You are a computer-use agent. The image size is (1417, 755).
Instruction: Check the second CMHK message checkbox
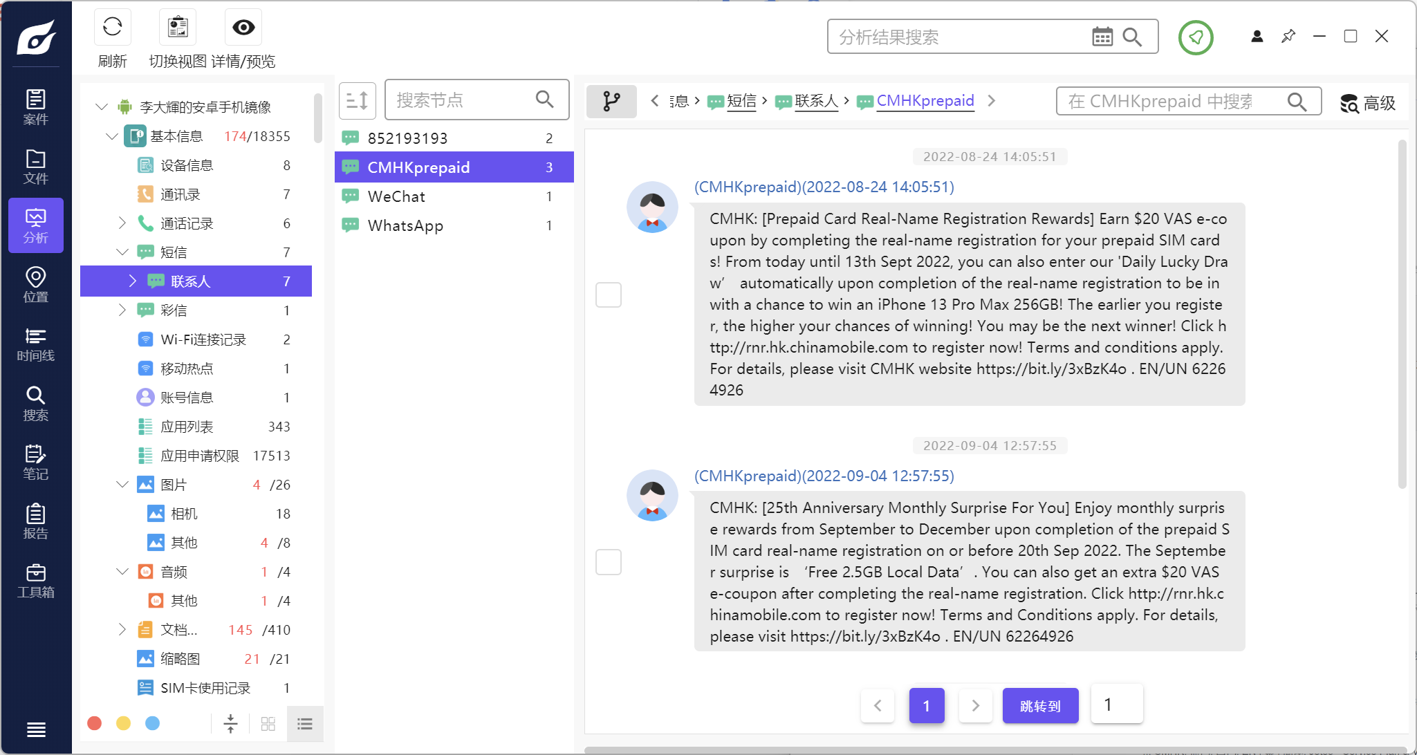[x=609, y=562]
